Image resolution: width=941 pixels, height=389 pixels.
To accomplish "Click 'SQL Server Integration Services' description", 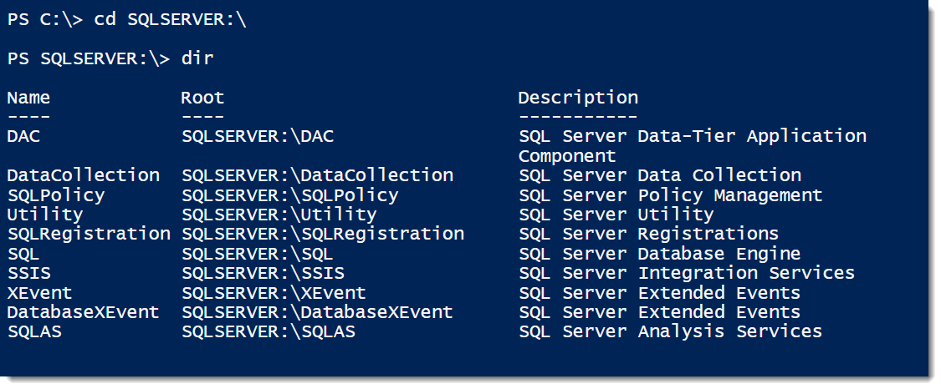I will pyautogui.click(x=687, y=274).
